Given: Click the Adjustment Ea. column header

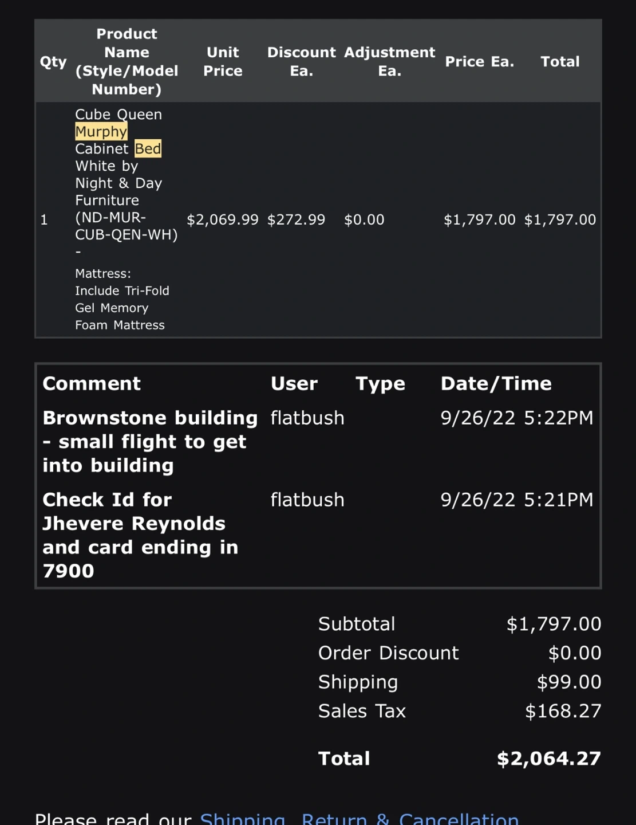Looking at the screenshot, I should (389, 61).
